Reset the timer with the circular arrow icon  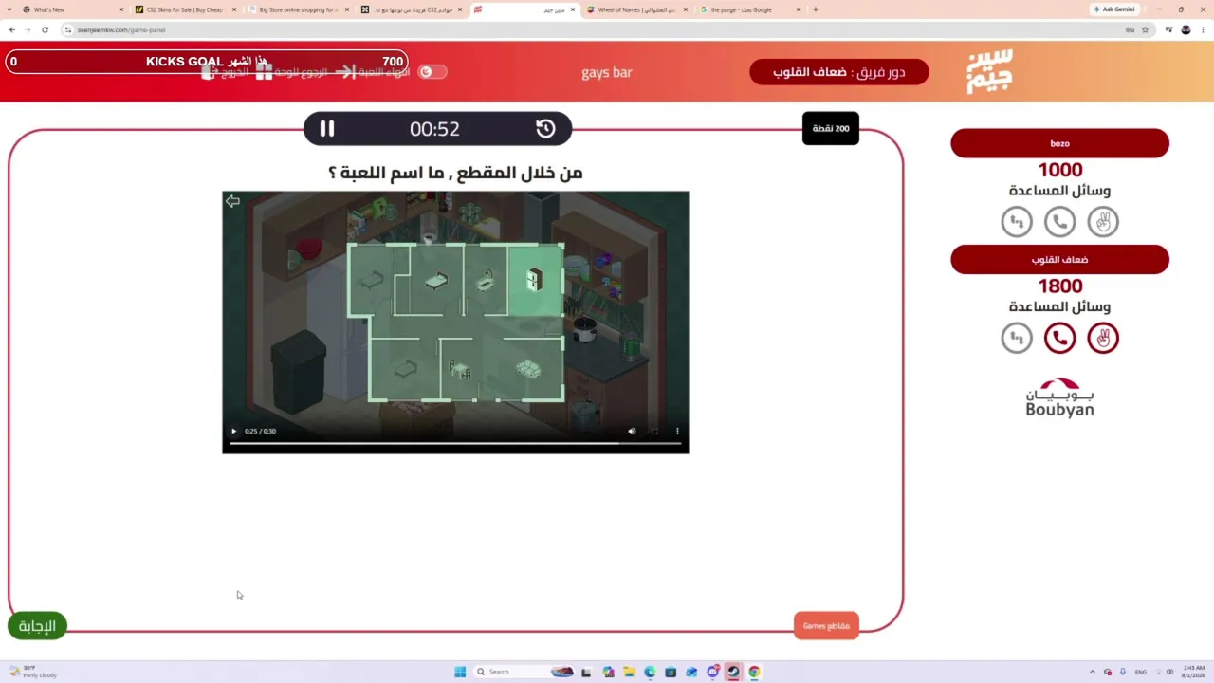click(x=545, y=129)
